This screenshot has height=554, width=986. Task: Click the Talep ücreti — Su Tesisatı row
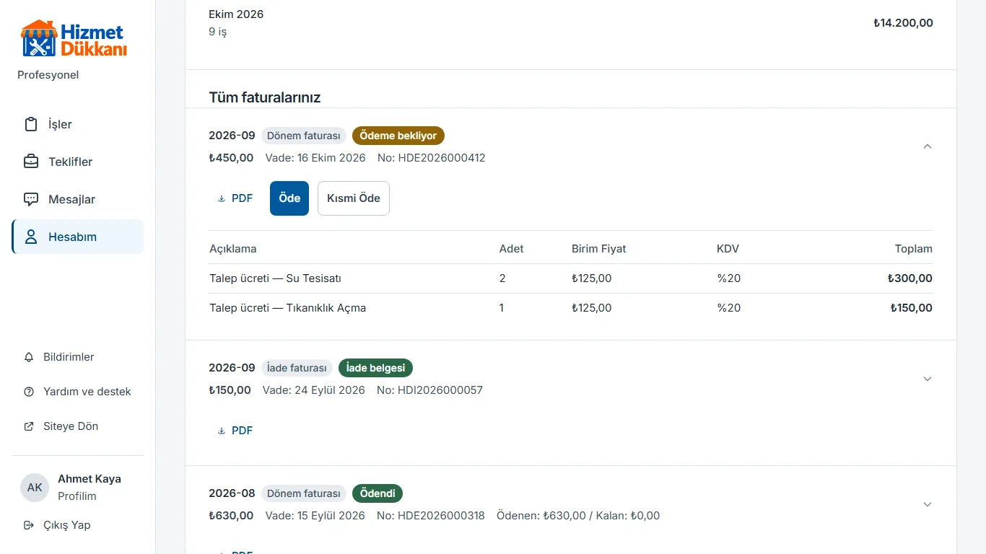(571, 278)
